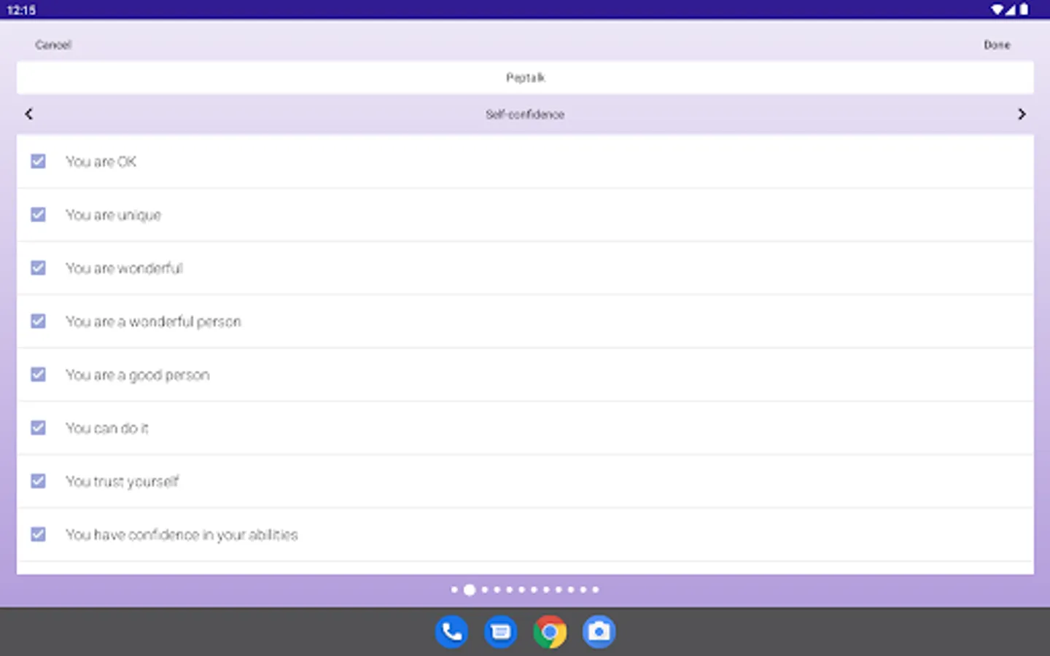Viewport: 1050px width, 656px height.
Task: Go to previous category with left arrow
Action: click(28, 114)
